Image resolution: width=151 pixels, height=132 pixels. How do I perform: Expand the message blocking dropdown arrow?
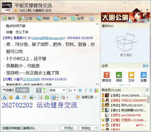(67, 98)
